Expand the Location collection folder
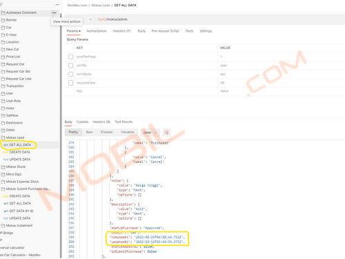This screenshot has width=345, height=259. pos(10,42)
